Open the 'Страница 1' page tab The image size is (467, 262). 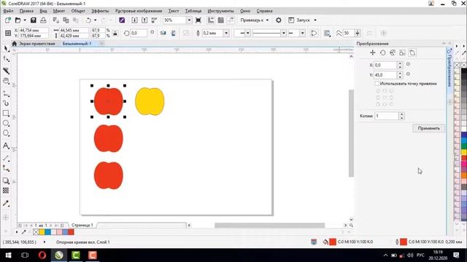click(x=82, y=225)
